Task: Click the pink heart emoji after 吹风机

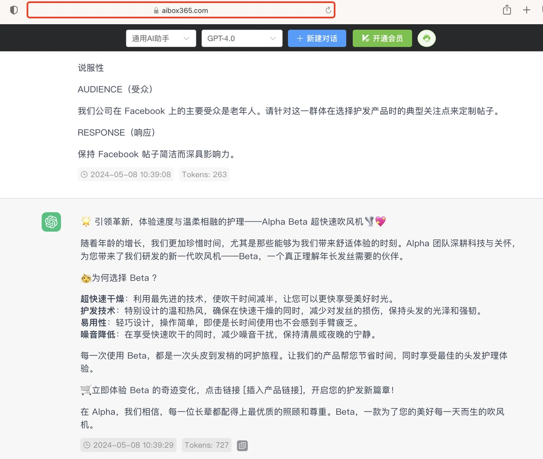Action: point(380,221)
